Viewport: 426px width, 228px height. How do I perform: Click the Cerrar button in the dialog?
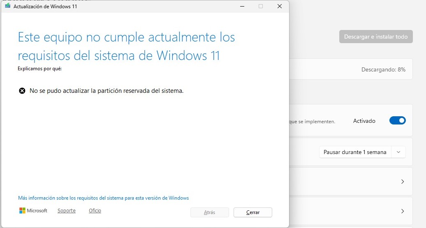point(252,212)
